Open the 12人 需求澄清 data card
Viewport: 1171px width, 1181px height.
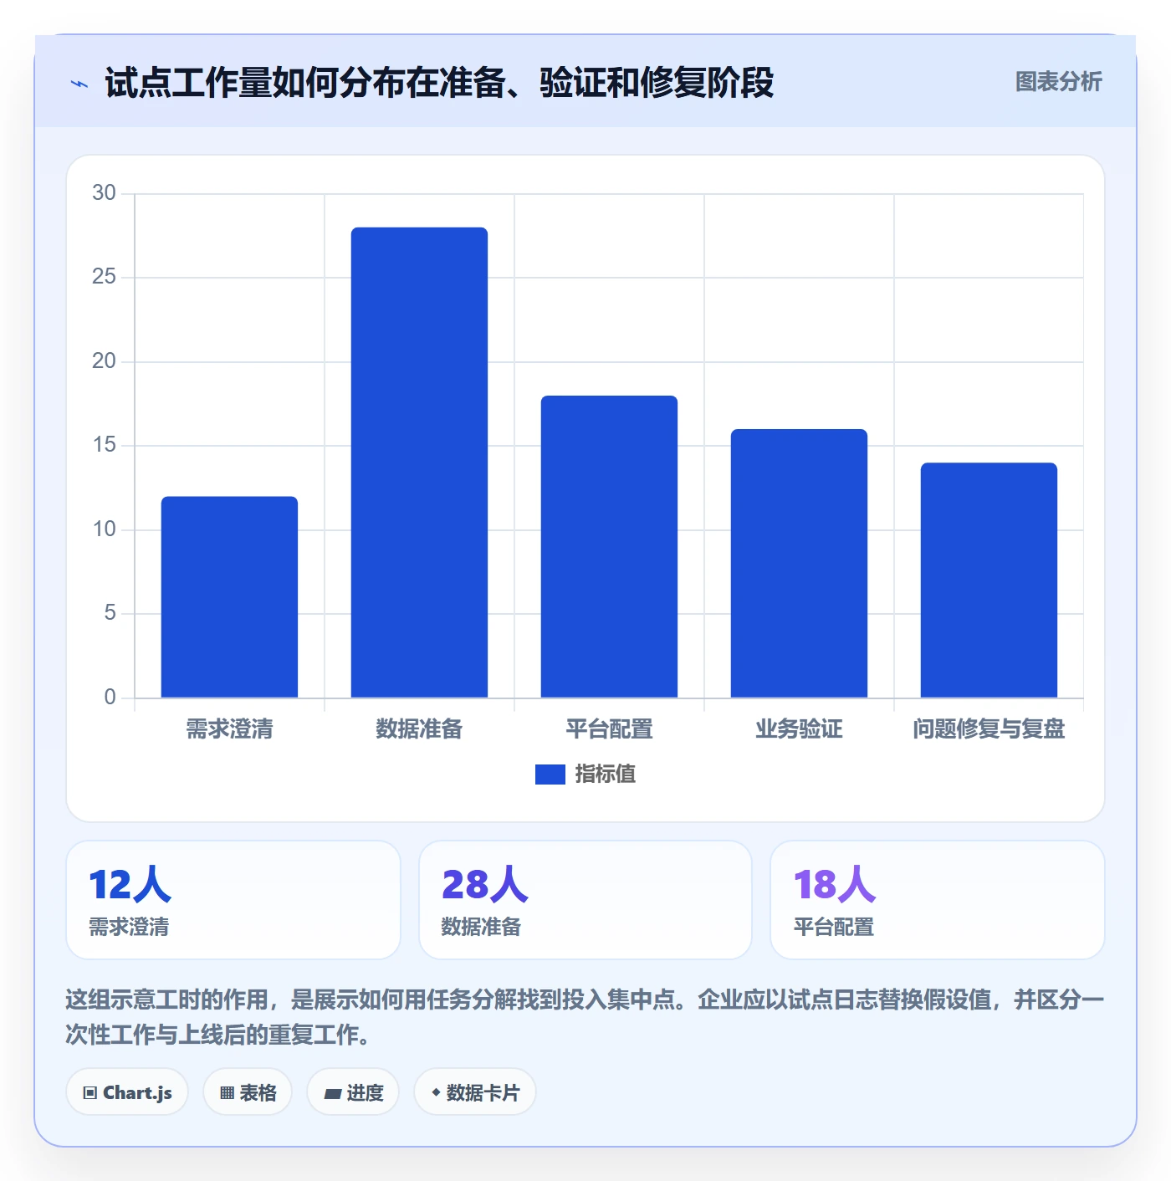click(x=233, y=900)
